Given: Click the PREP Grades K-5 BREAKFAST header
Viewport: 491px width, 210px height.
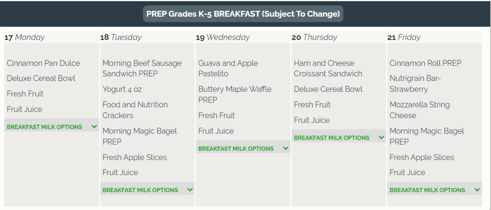Looking at the screenshot, I should point(243,14).
